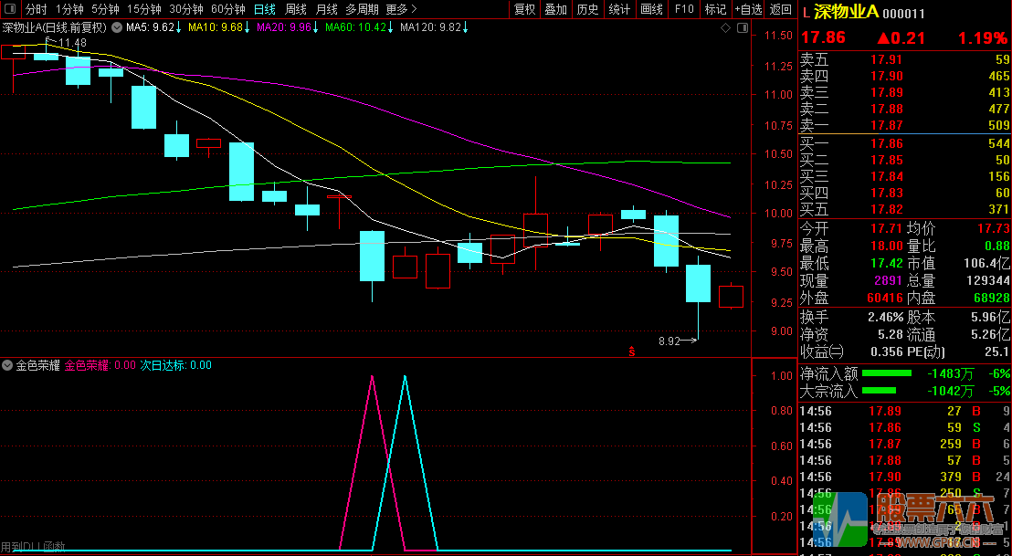The width and height of the screenshot is (1012, 556).
Task: Click the down arrow after MA5 value
Action: pyautogui.click(x=178, y=27)
